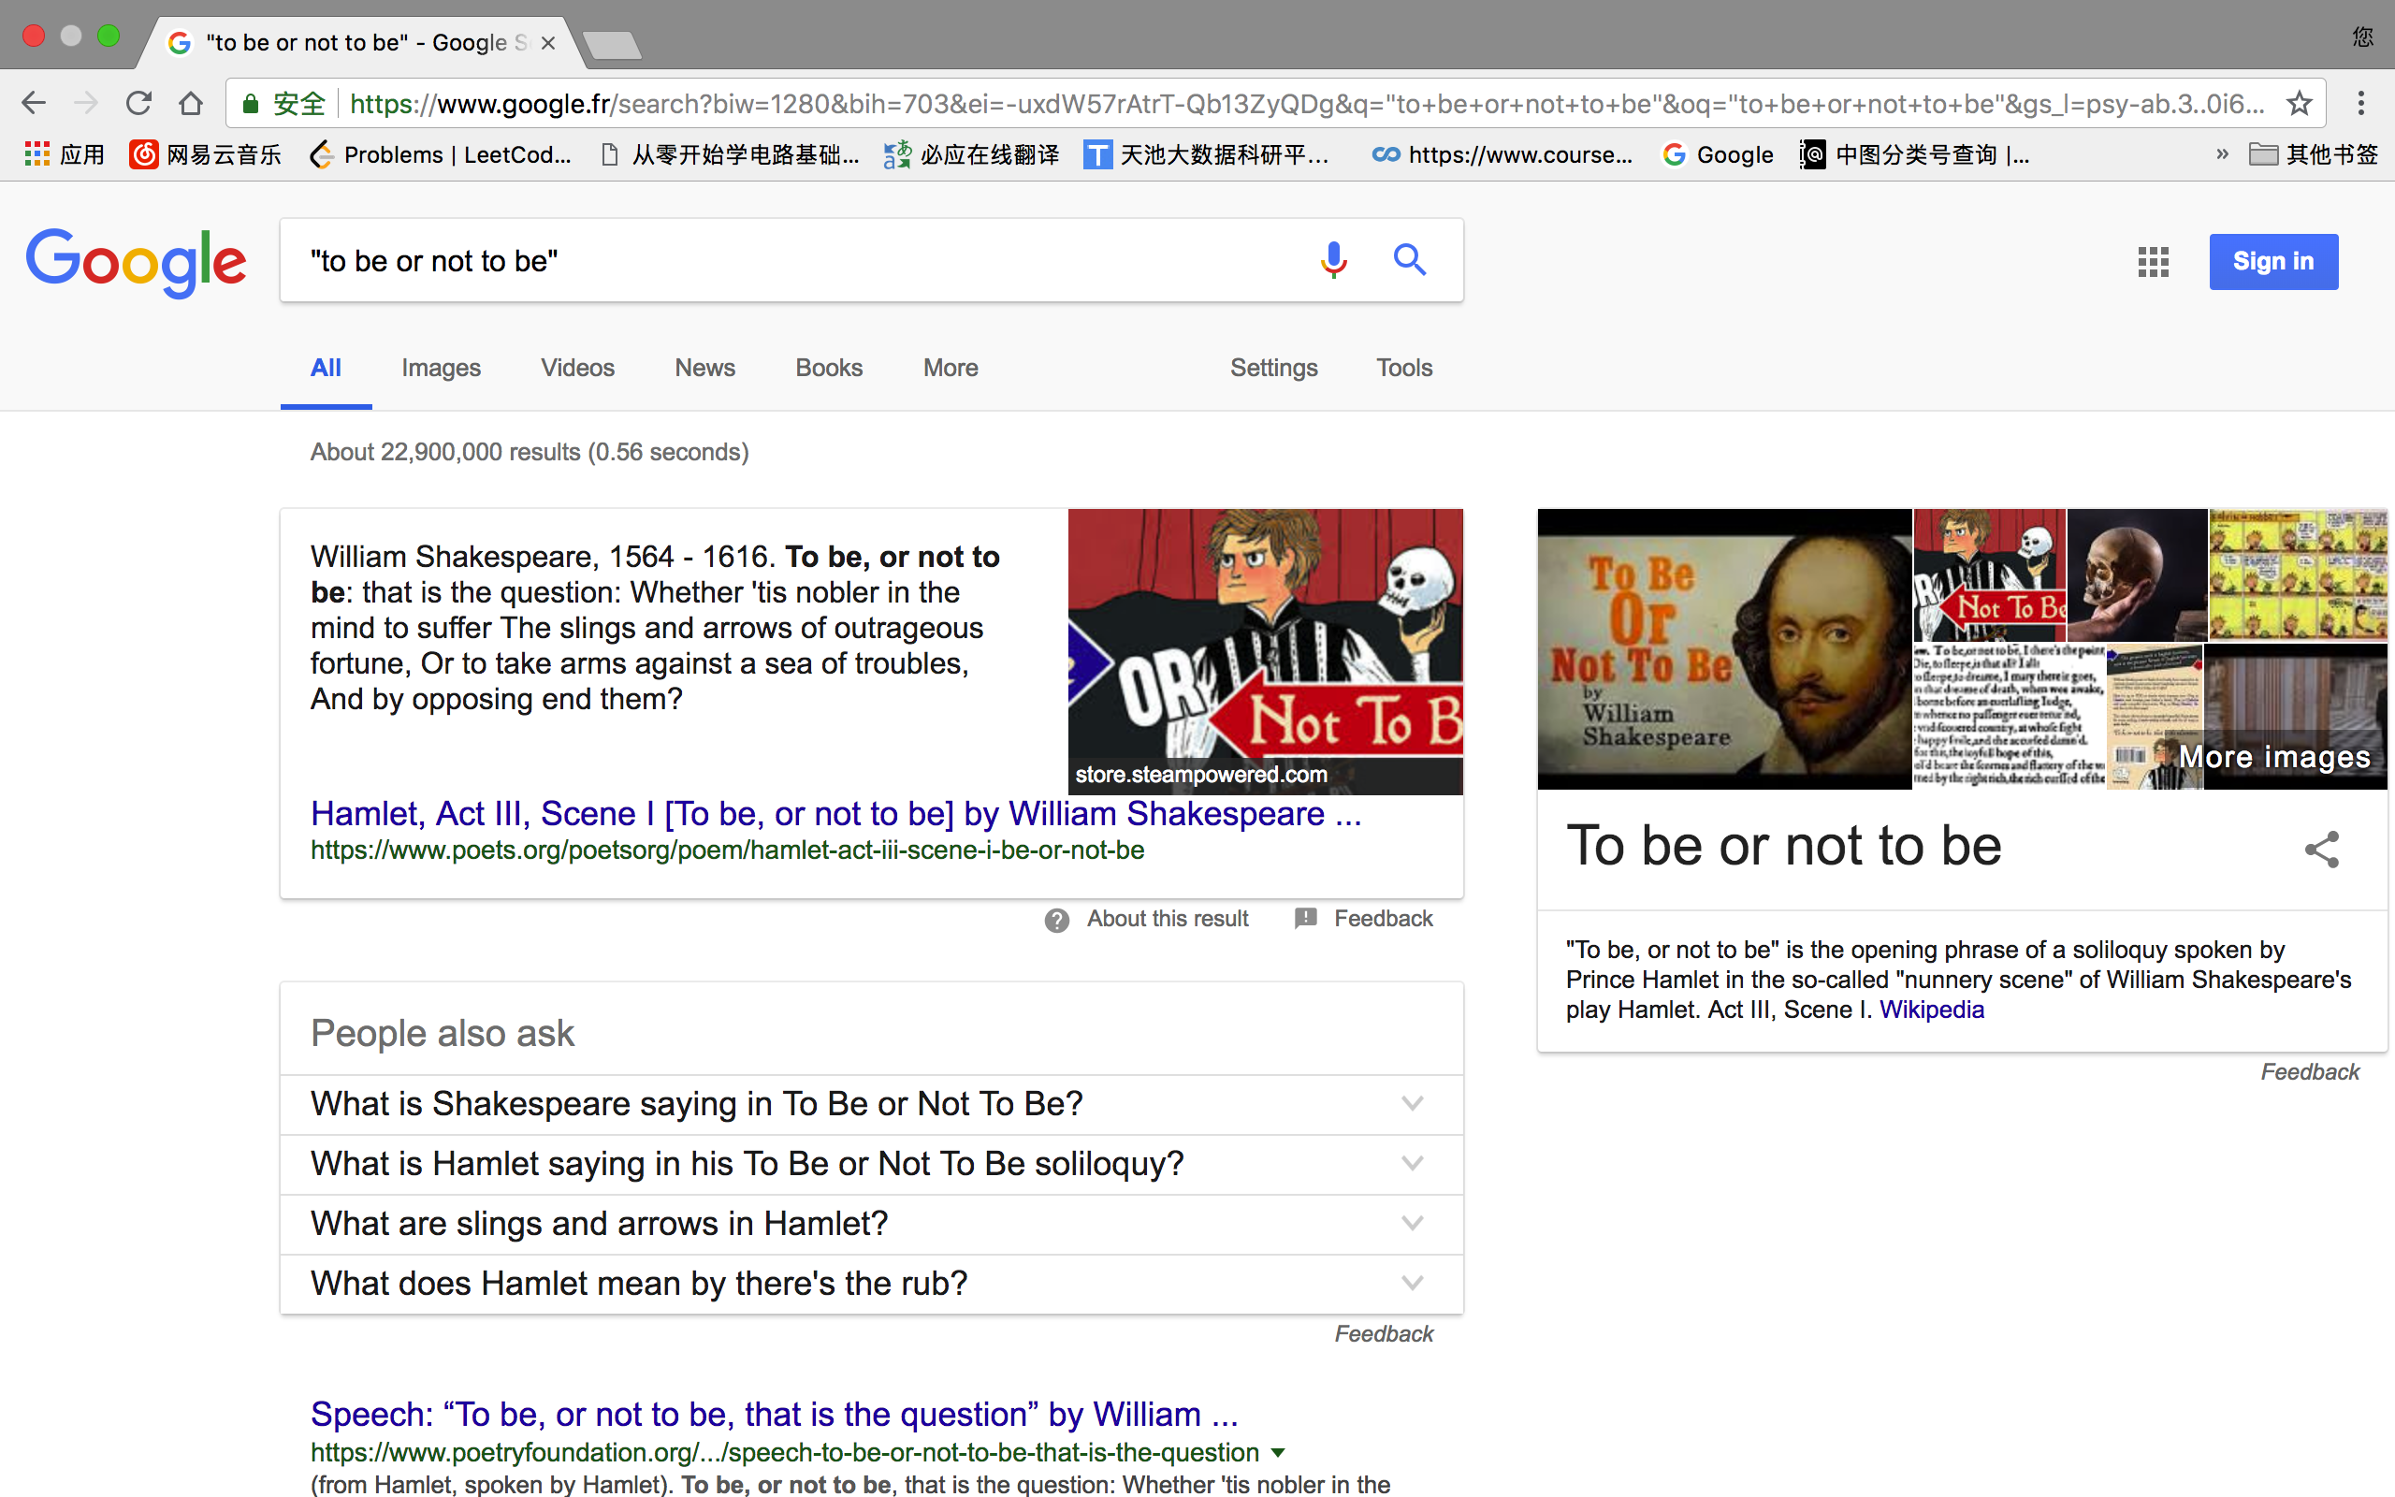Viewport: 2395px width, 1497px height.
Task: Click the browser back navigation arrow
Action: tap(33, 107)
